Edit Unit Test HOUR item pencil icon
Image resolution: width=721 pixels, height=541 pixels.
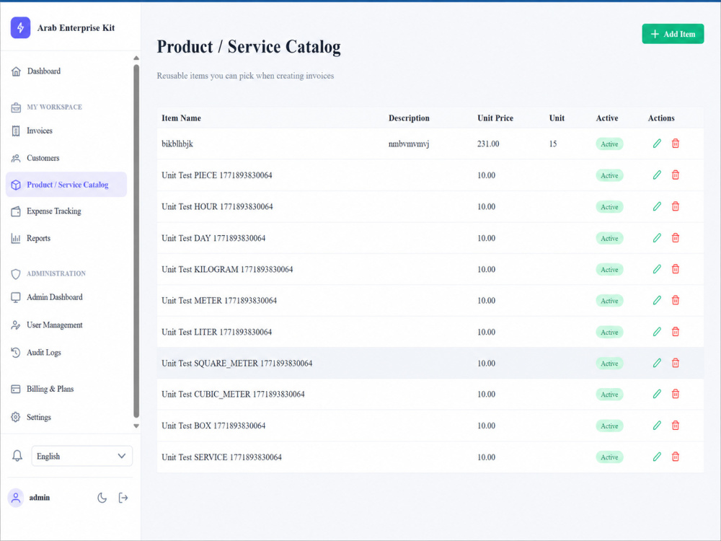[657, 206]
